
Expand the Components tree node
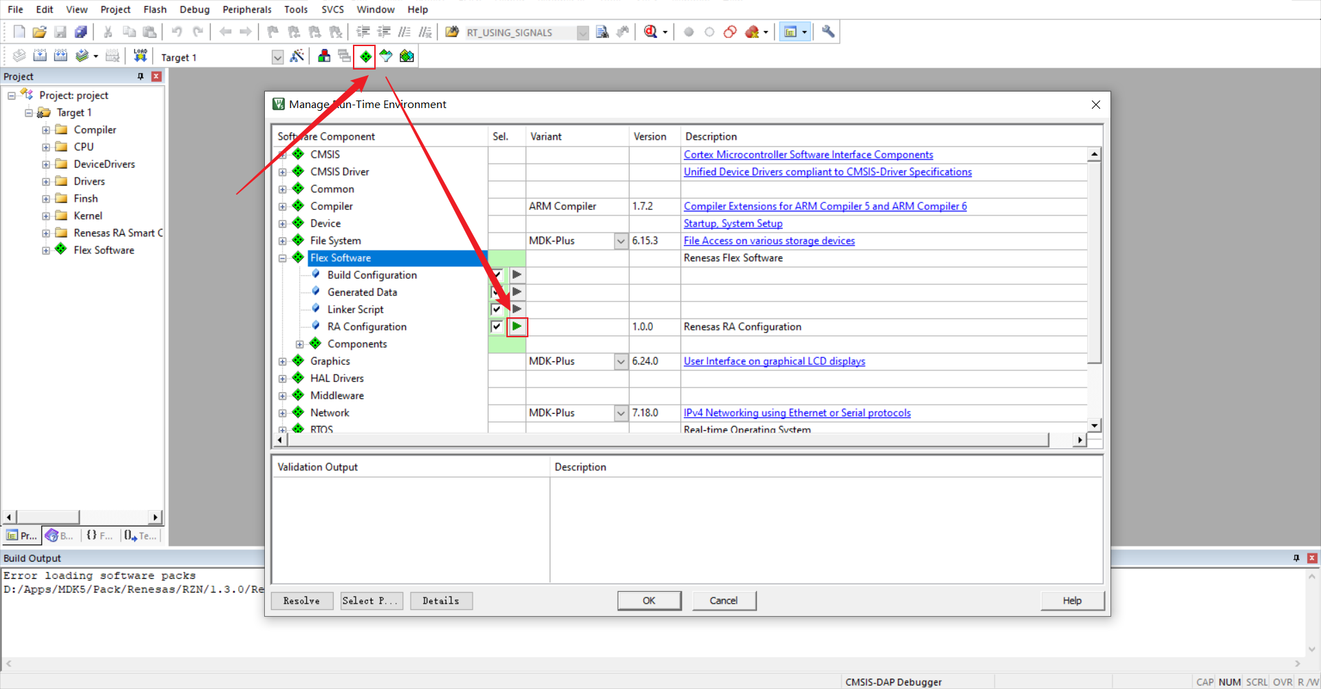pyautogui.click(x=299, y=344)
